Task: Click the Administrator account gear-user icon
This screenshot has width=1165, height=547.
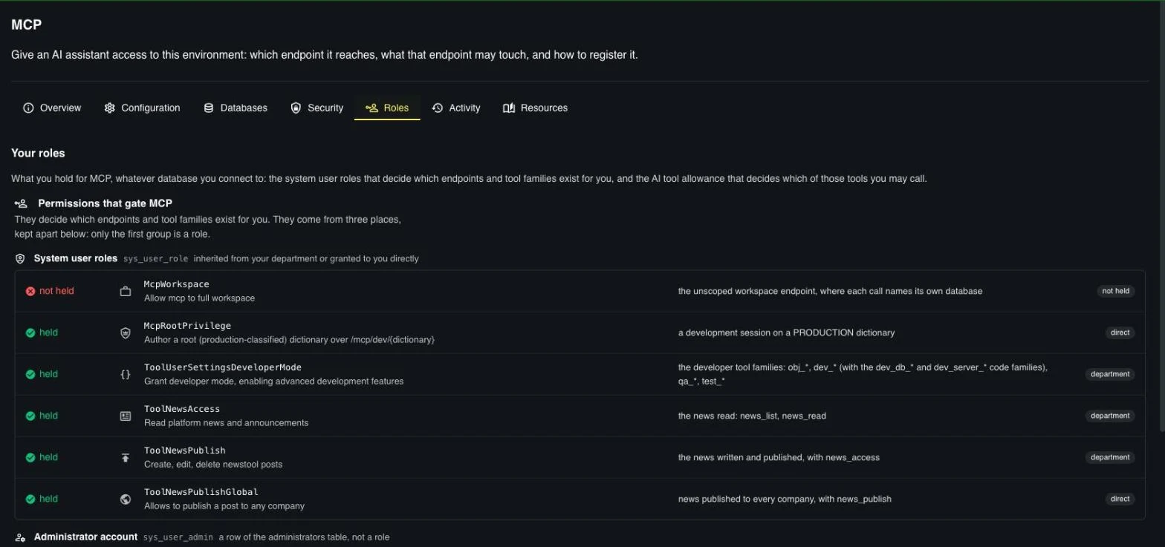Action: click(21, 537)
